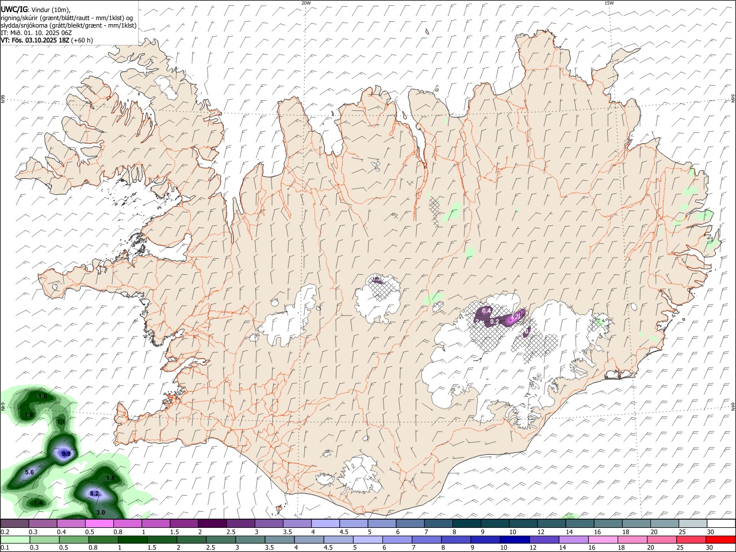Click the "8.2" precipitation value label
Image resolution: width=736 pixels, height=552 pixels.
coord(94,493)
